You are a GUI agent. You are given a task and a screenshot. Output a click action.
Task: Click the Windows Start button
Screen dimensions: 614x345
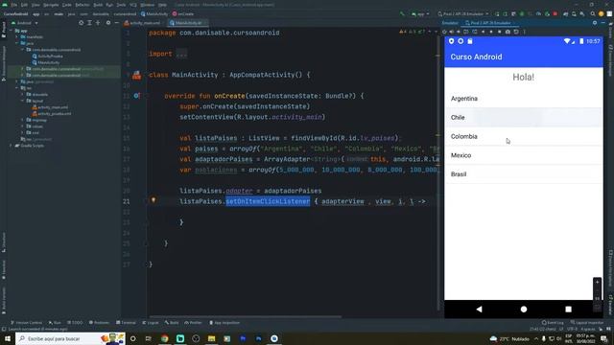pos(8,338)
